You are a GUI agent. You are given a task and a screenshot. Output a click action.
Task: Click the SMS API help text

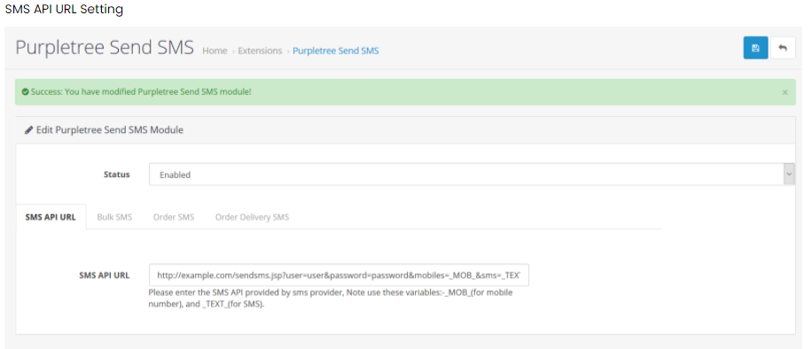coord(331,299)
